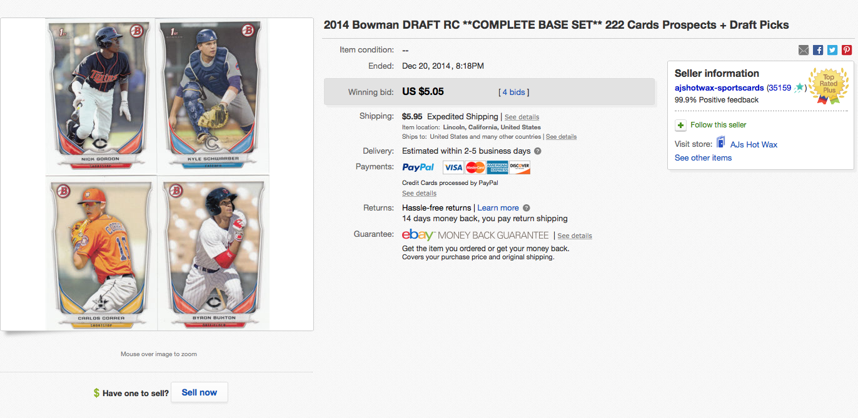This screenshot has height=418, width=858.
Task: Share listing on Facebook
Action: [818, 50]
